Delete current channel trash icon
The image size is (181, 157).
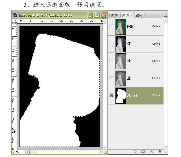pyautogui.click(x=160, y=152)
